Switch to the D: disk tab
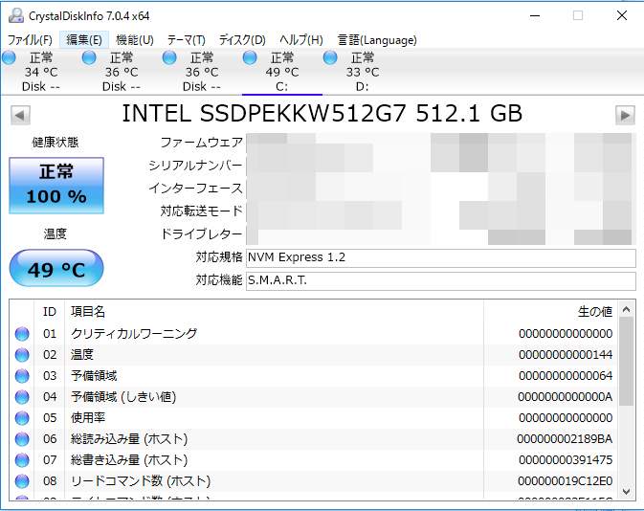 point(363,73)
